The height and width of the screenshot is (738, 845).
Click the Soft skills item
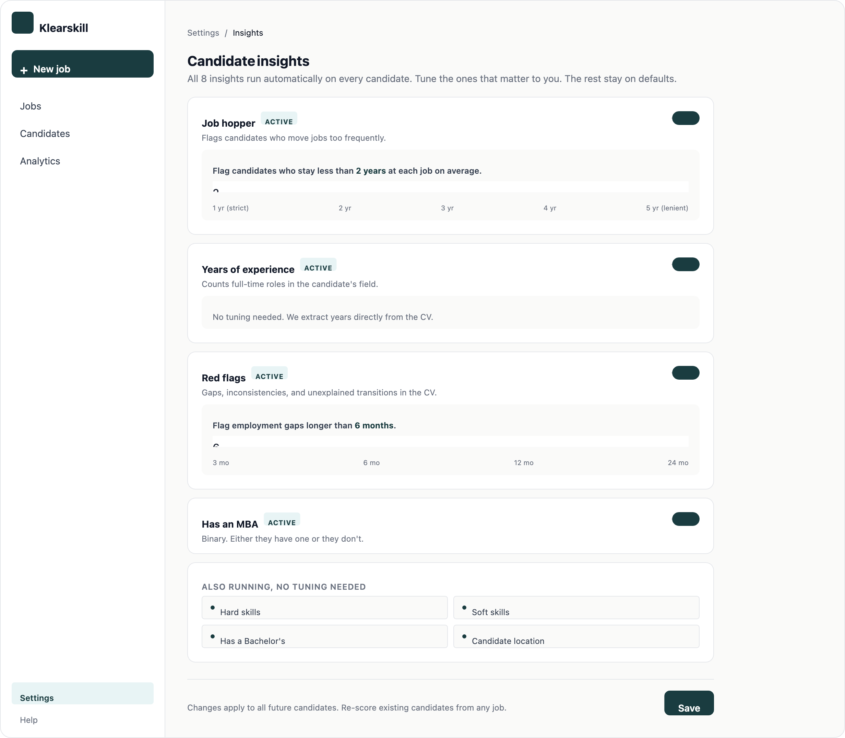(576, 608)
